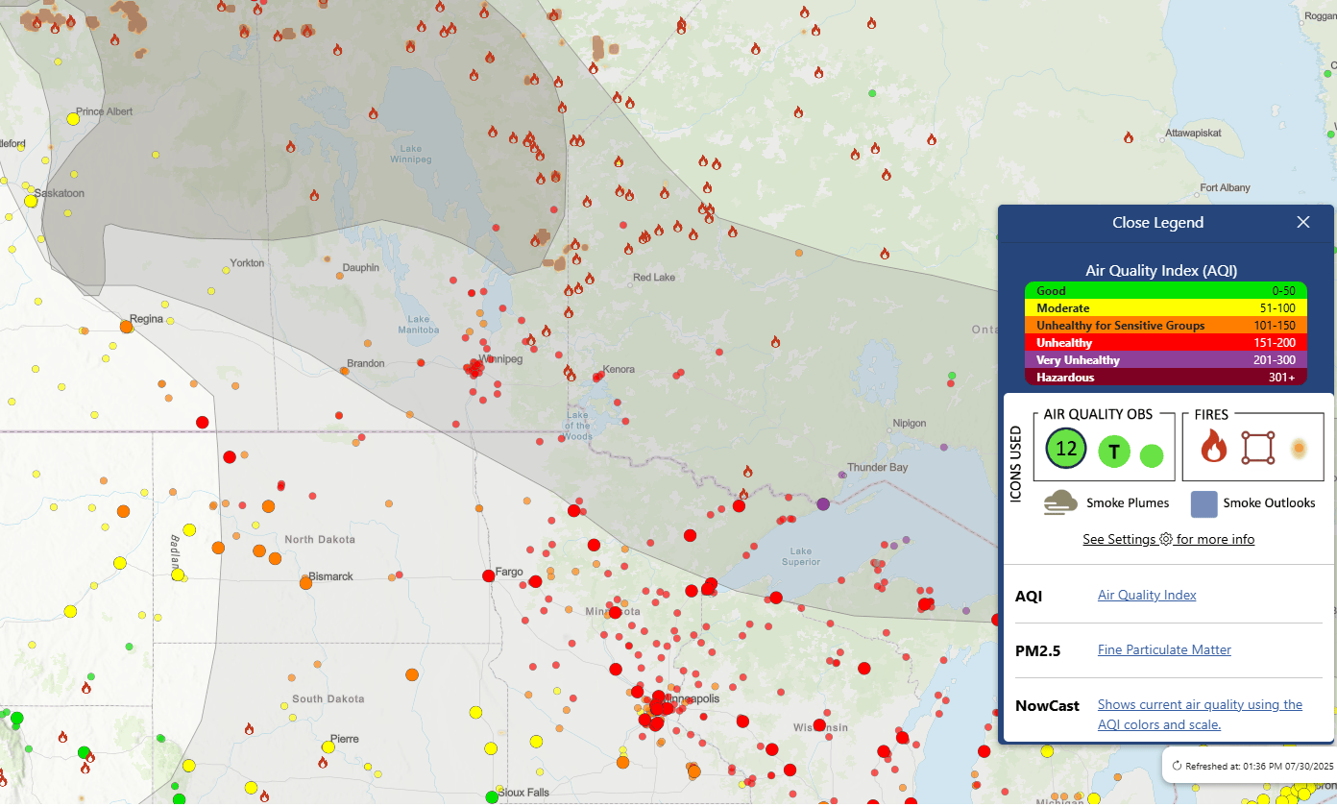Click the large purple monitor marker near Thunder Bay
Viewport: 1337px width, 807px height.
click(823, 503)
